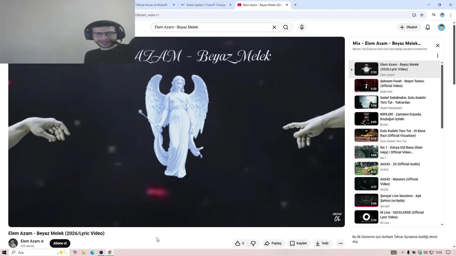Download the video with İndir
This screenshot has height=256, width=456.
322,243
